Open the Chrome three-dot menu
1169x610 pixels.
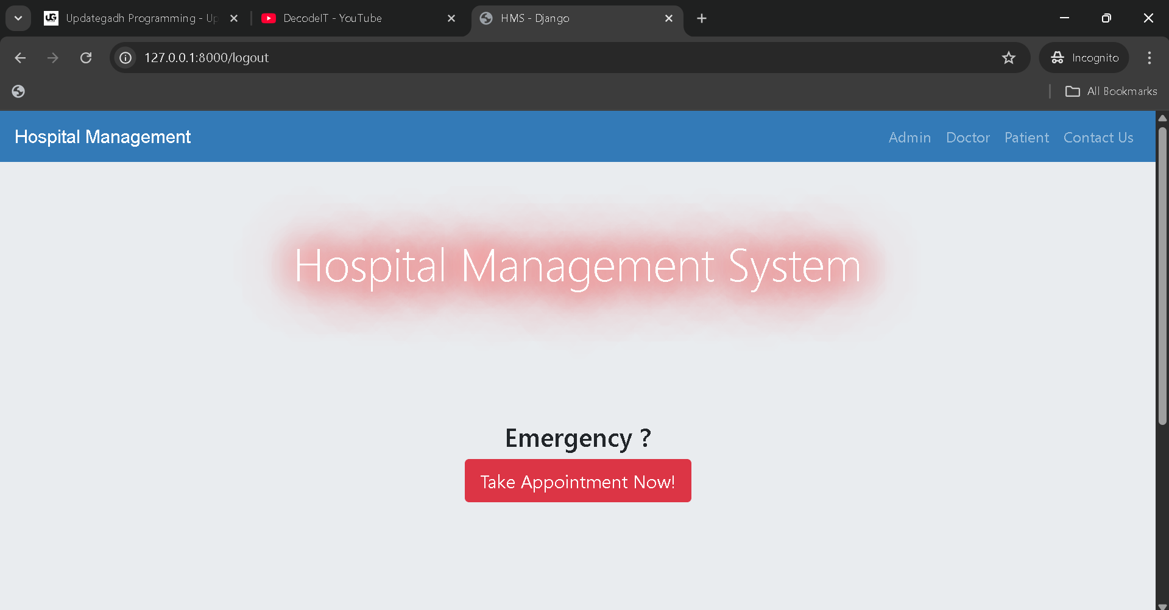(x=1149, y=58)
